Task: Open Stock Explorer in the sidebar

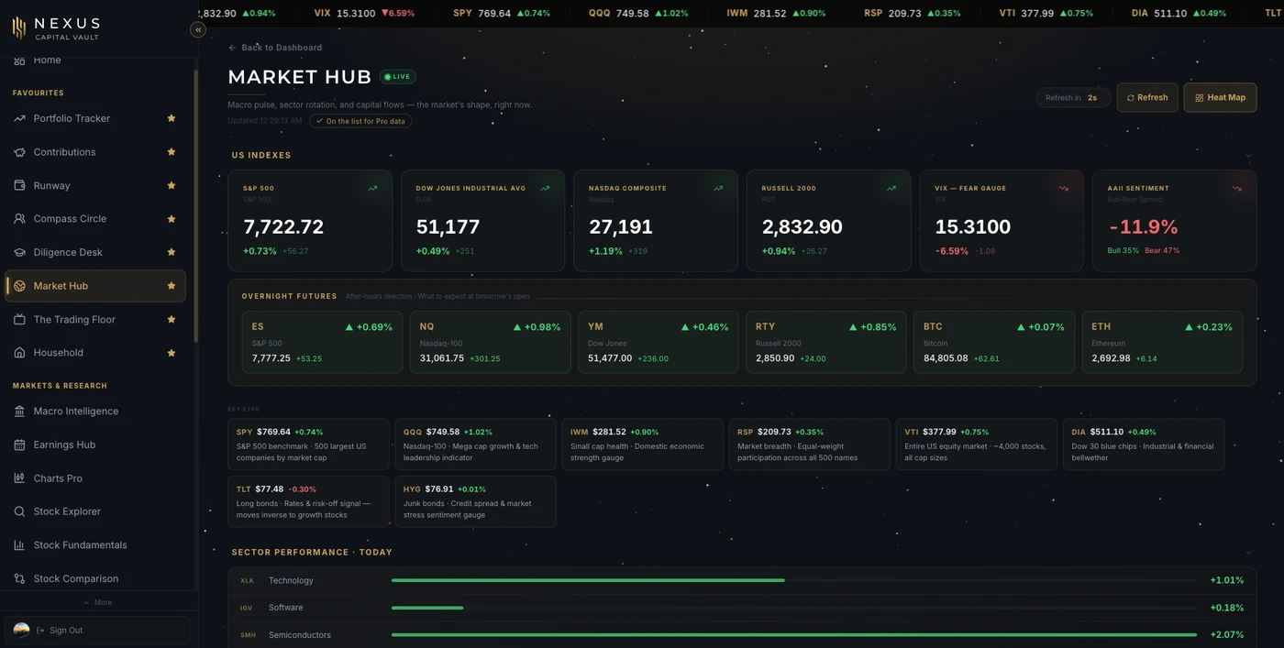Action: (x=95, y=511)
